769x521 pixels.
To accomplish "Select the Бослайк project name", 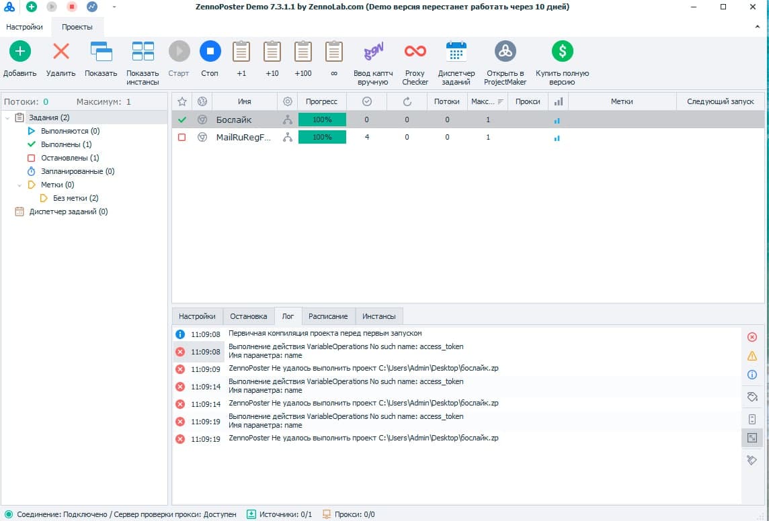I will [x=234, y=120].
